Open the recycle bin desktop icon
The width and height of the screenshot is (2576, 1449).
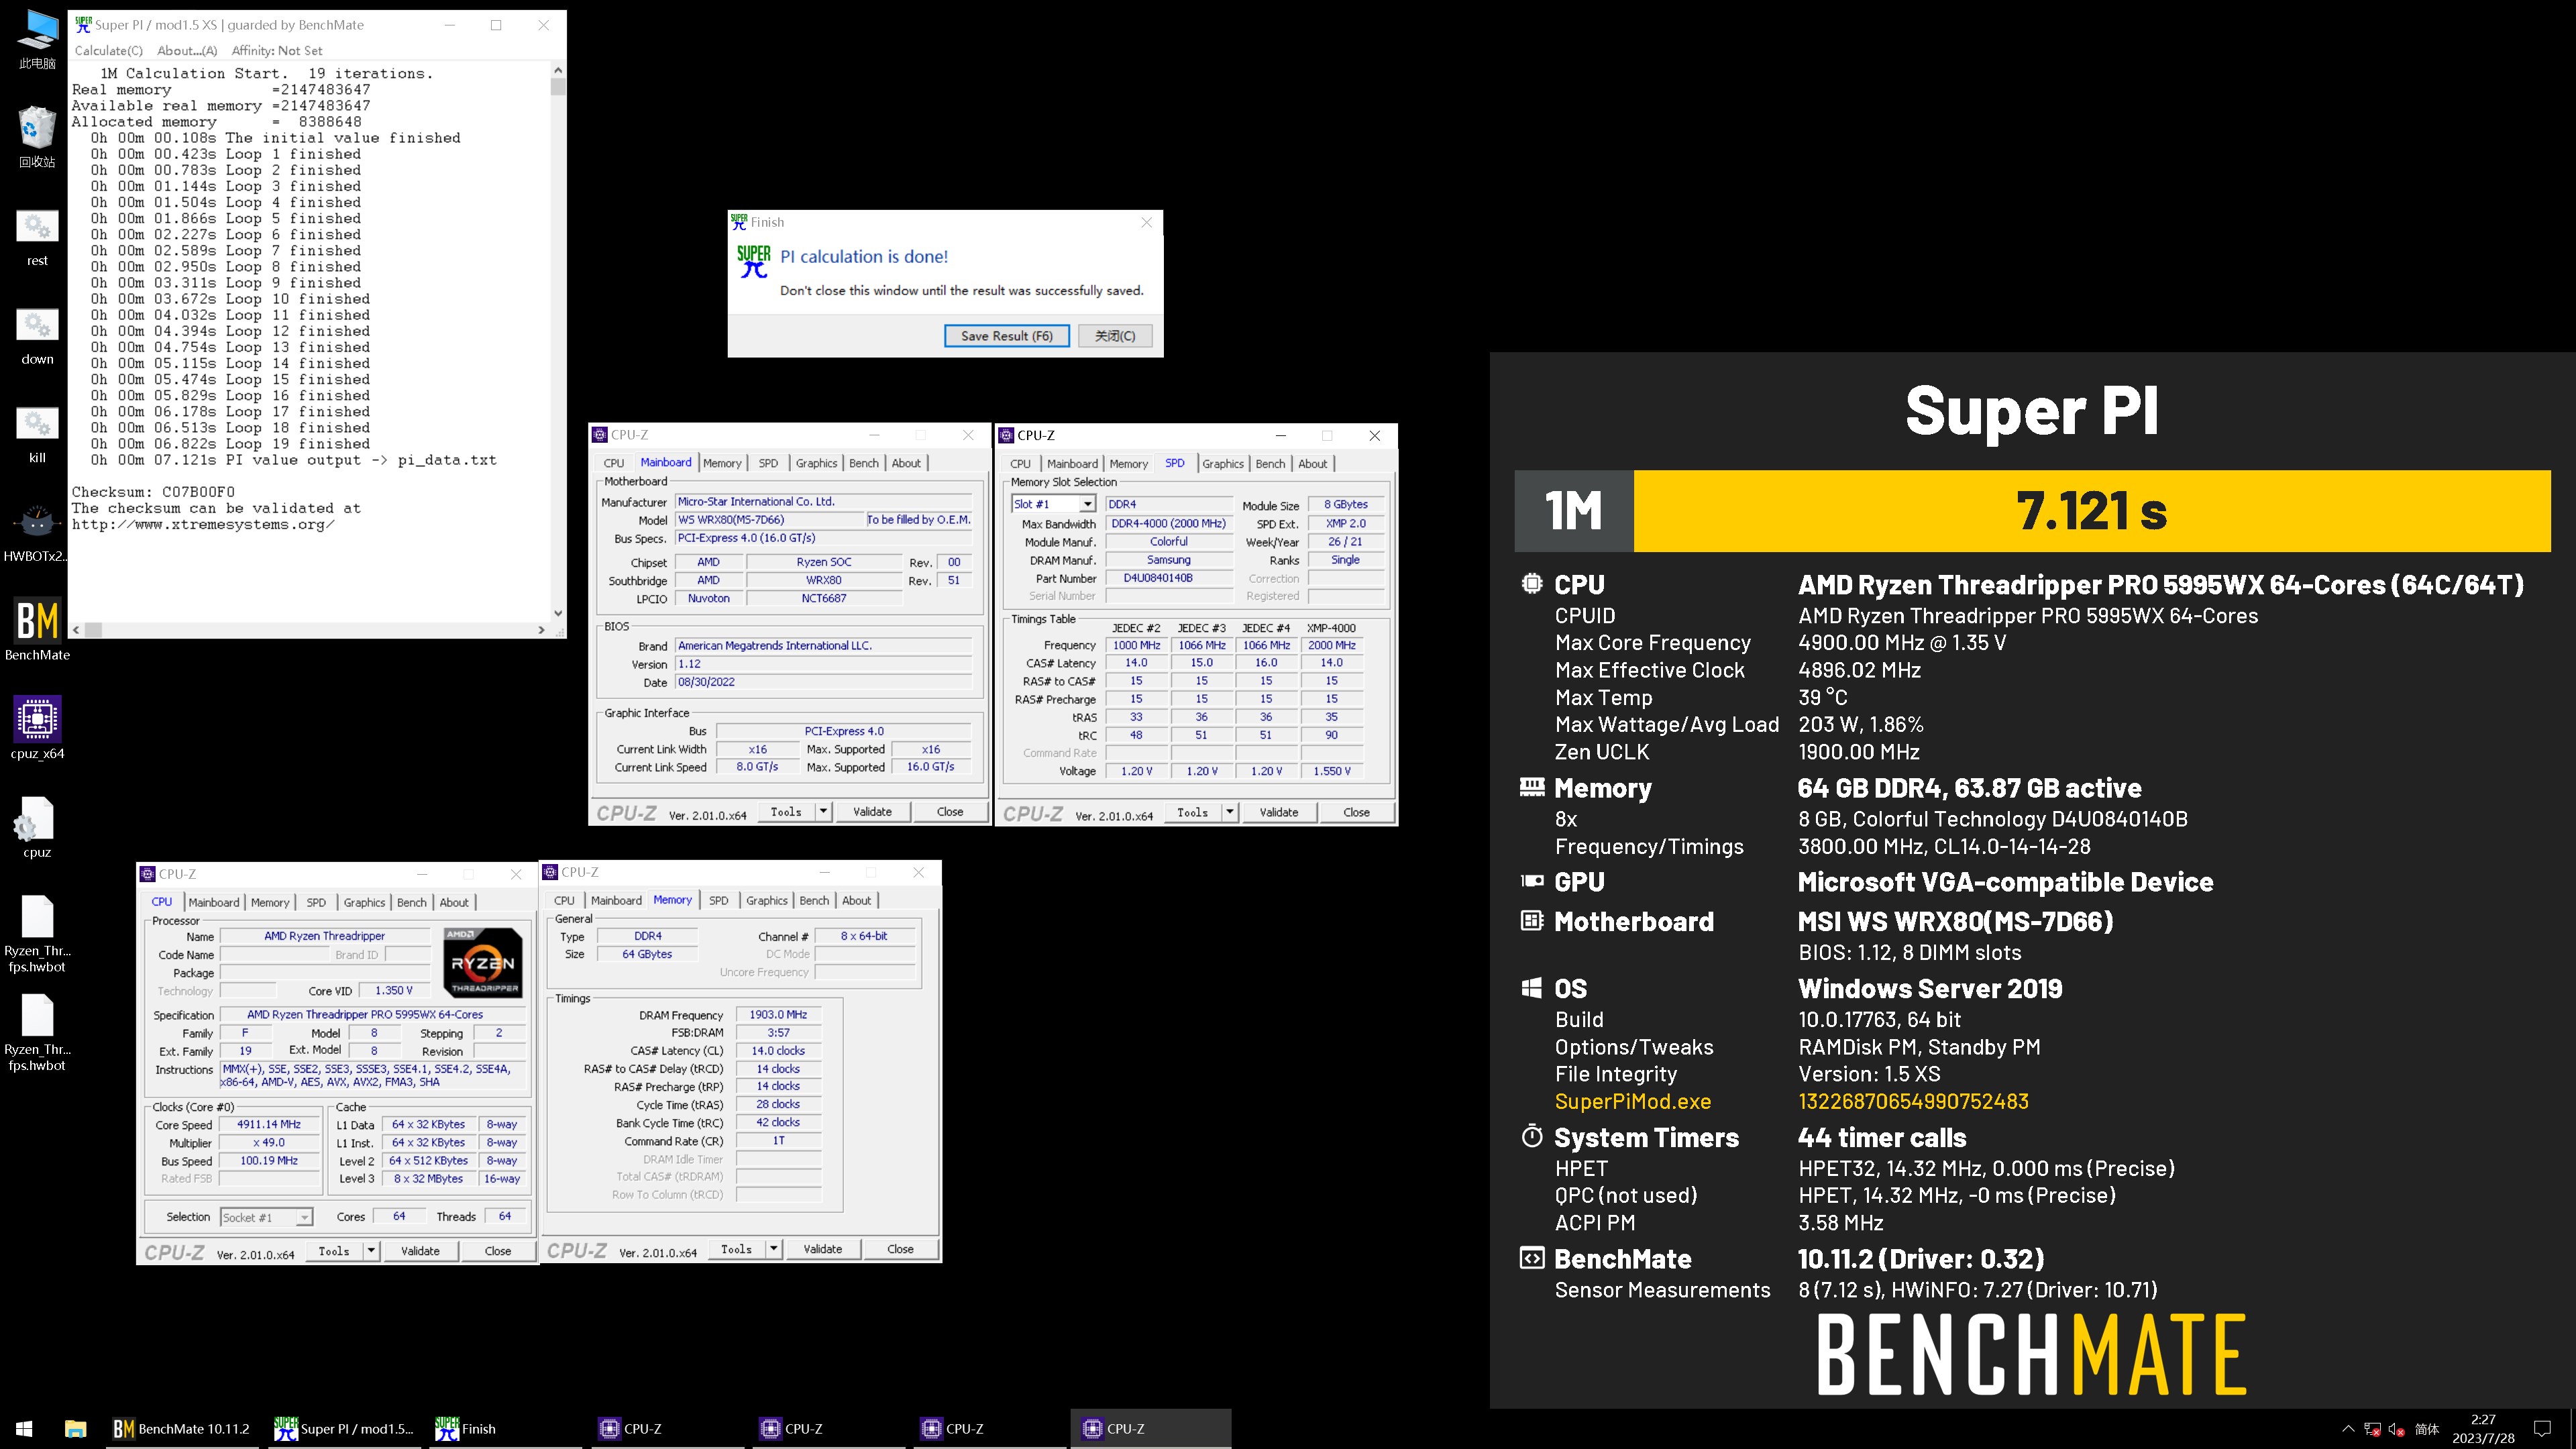coord(37,136)
